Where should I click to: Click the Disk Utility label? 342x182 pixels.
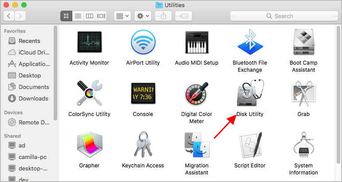[x=250, y=114]
